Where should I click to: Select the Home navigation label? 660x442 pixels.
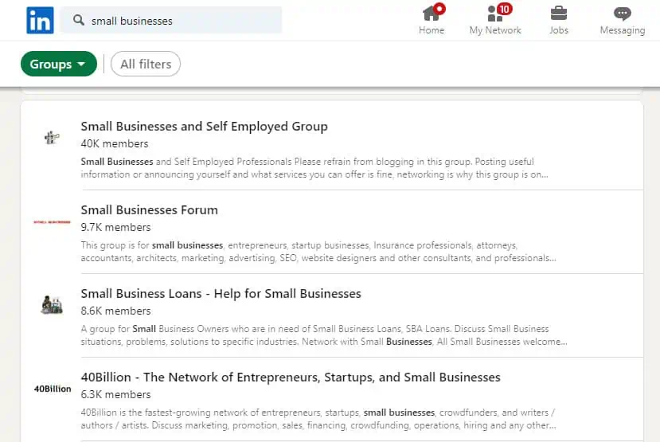pyautogui.click(x=432, y=30)
